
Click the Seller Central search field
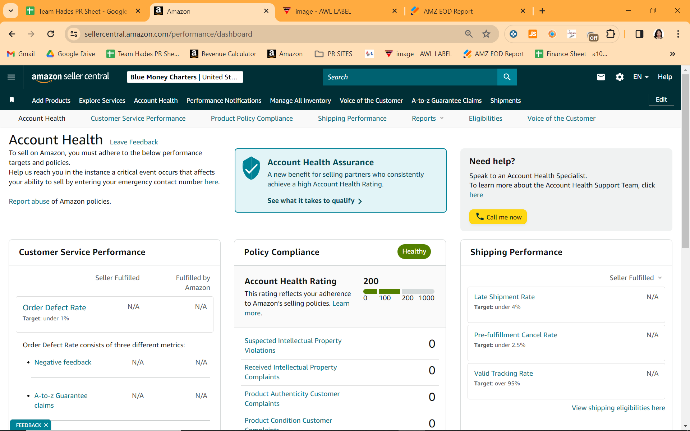tap(410, 77)
